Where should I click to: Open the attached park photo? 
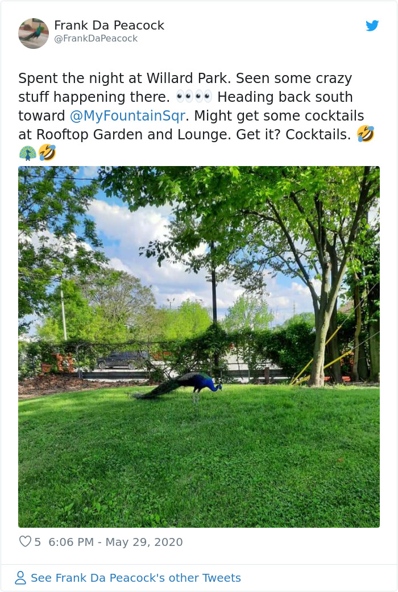[x=199, y=346]
